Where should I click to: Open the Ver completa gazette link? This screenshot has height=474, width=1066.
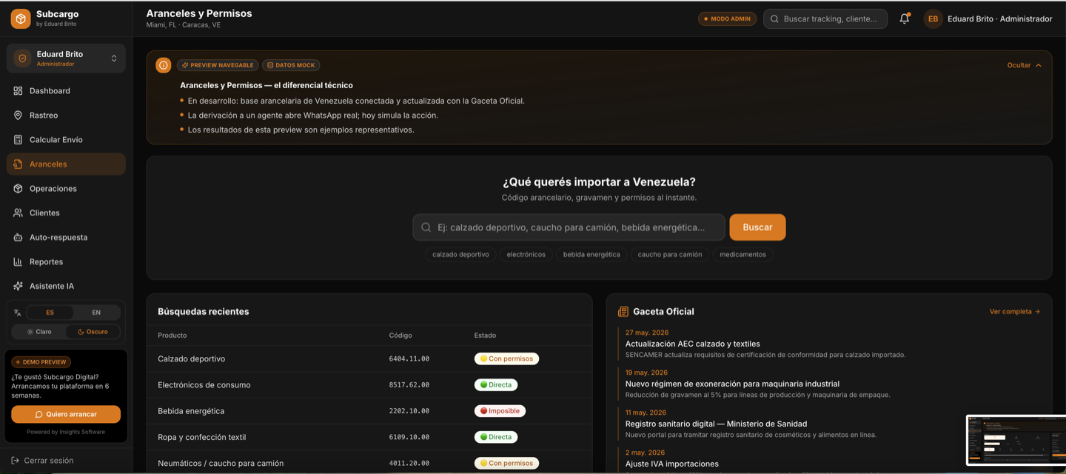[1015, 312]
